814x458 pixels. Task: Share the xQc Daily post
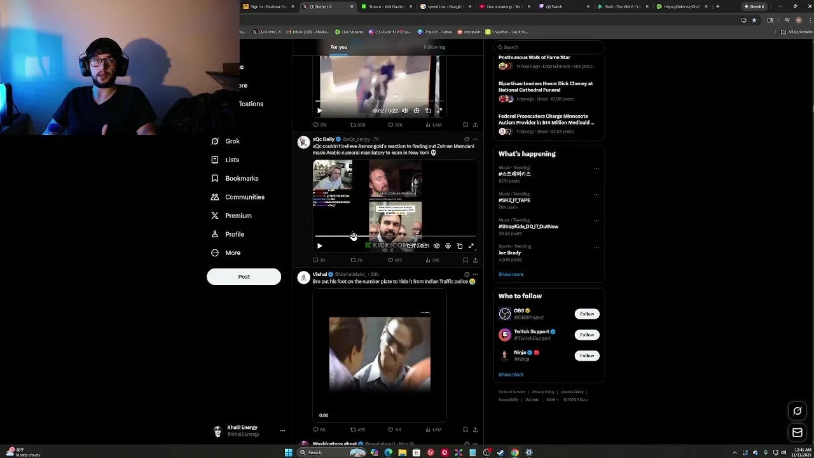point(475,260)
